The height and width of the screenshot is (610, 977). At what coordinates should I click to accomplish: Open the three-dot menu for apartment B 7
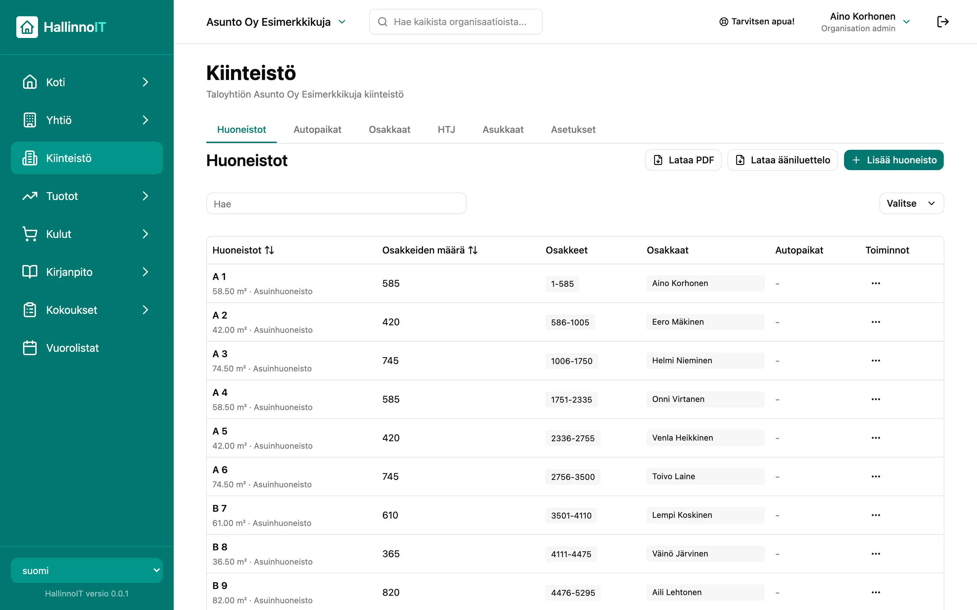(x=876, y=515)
